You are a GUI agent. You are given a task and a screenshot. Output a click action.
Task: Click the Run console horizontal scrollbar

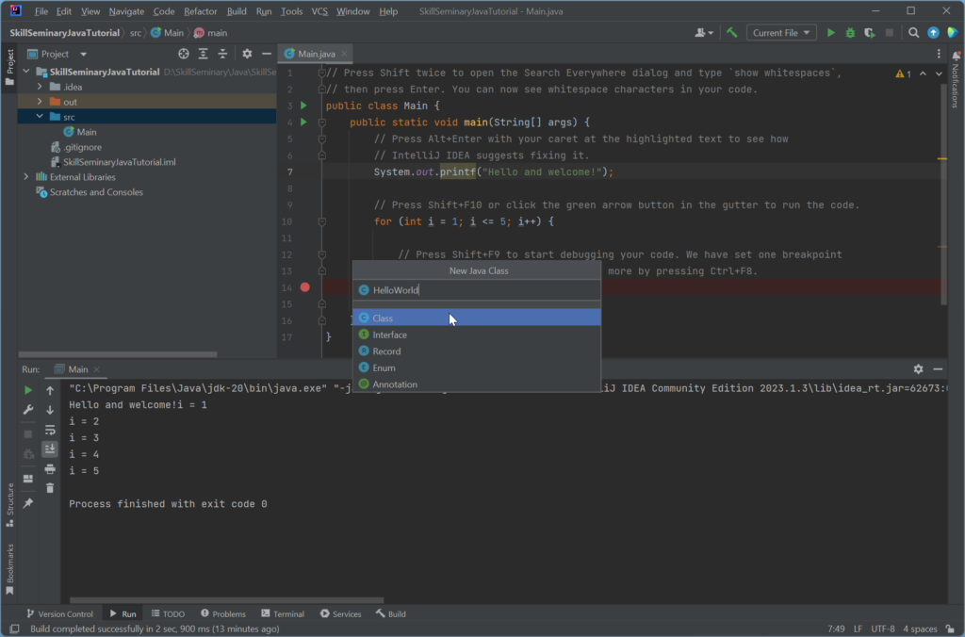coord(226,600)
